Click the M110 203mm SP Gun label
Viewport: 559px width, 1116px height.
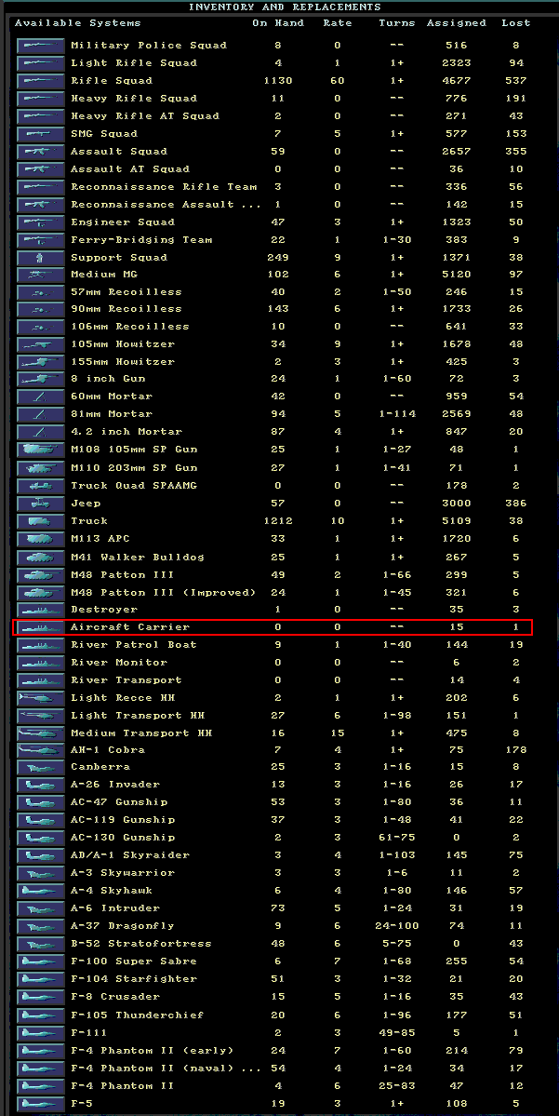click(x=134, y=468)
